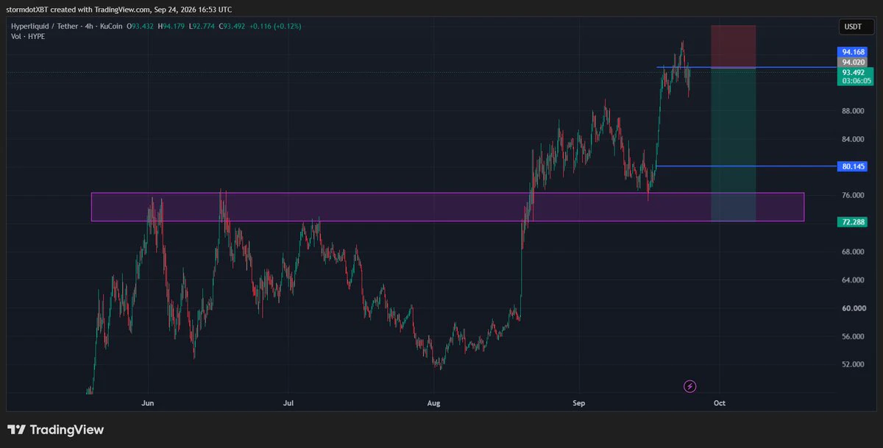Select the green 72.288 price label
The width and height of the screenshot is (883, 448).
[x=852, y=221]
